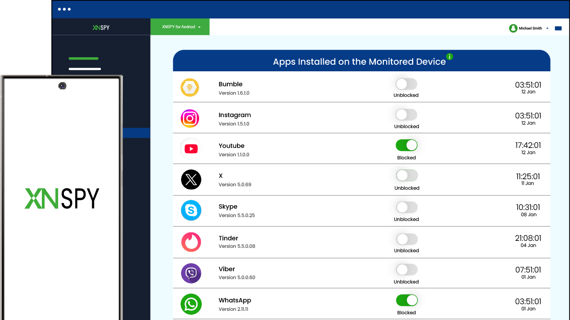Open the XNSPY for Andriod dropdown
This screenshot has height=320, width=570.
(x=180, y=27)
